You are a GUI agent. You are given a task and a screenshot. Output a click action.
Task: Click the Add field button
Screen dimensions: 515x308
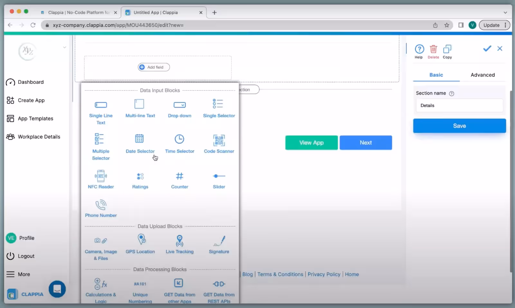pos(154,67)
